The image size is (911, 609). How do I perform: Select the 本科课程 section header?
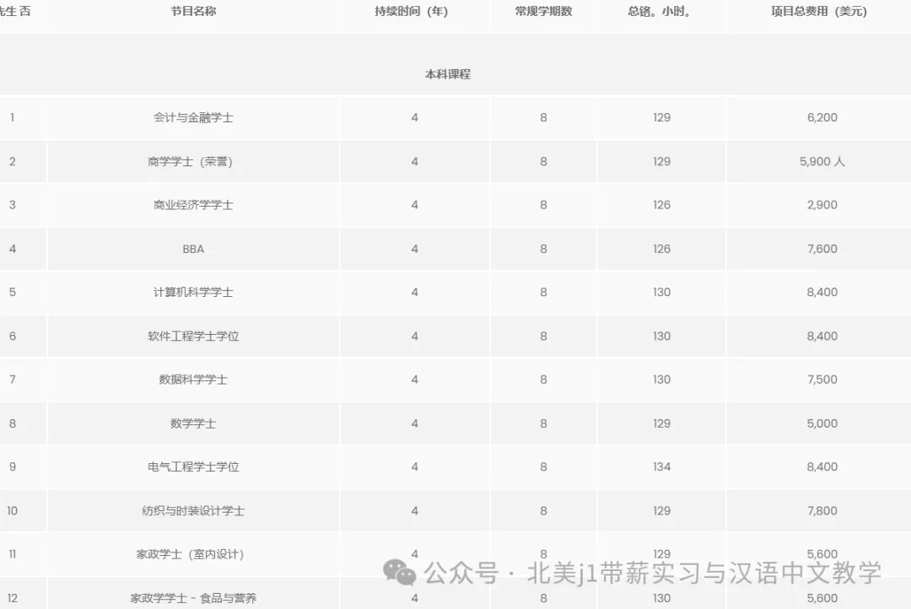[x=448, y=74]
